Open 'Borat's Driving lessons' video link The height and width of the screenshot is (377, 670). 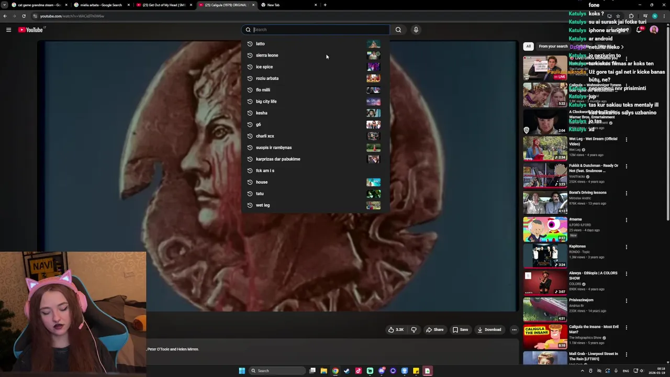[587, 193]
